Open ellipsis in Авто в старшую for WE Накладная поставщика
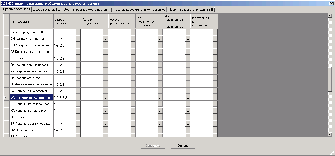 tap(78, 97)
